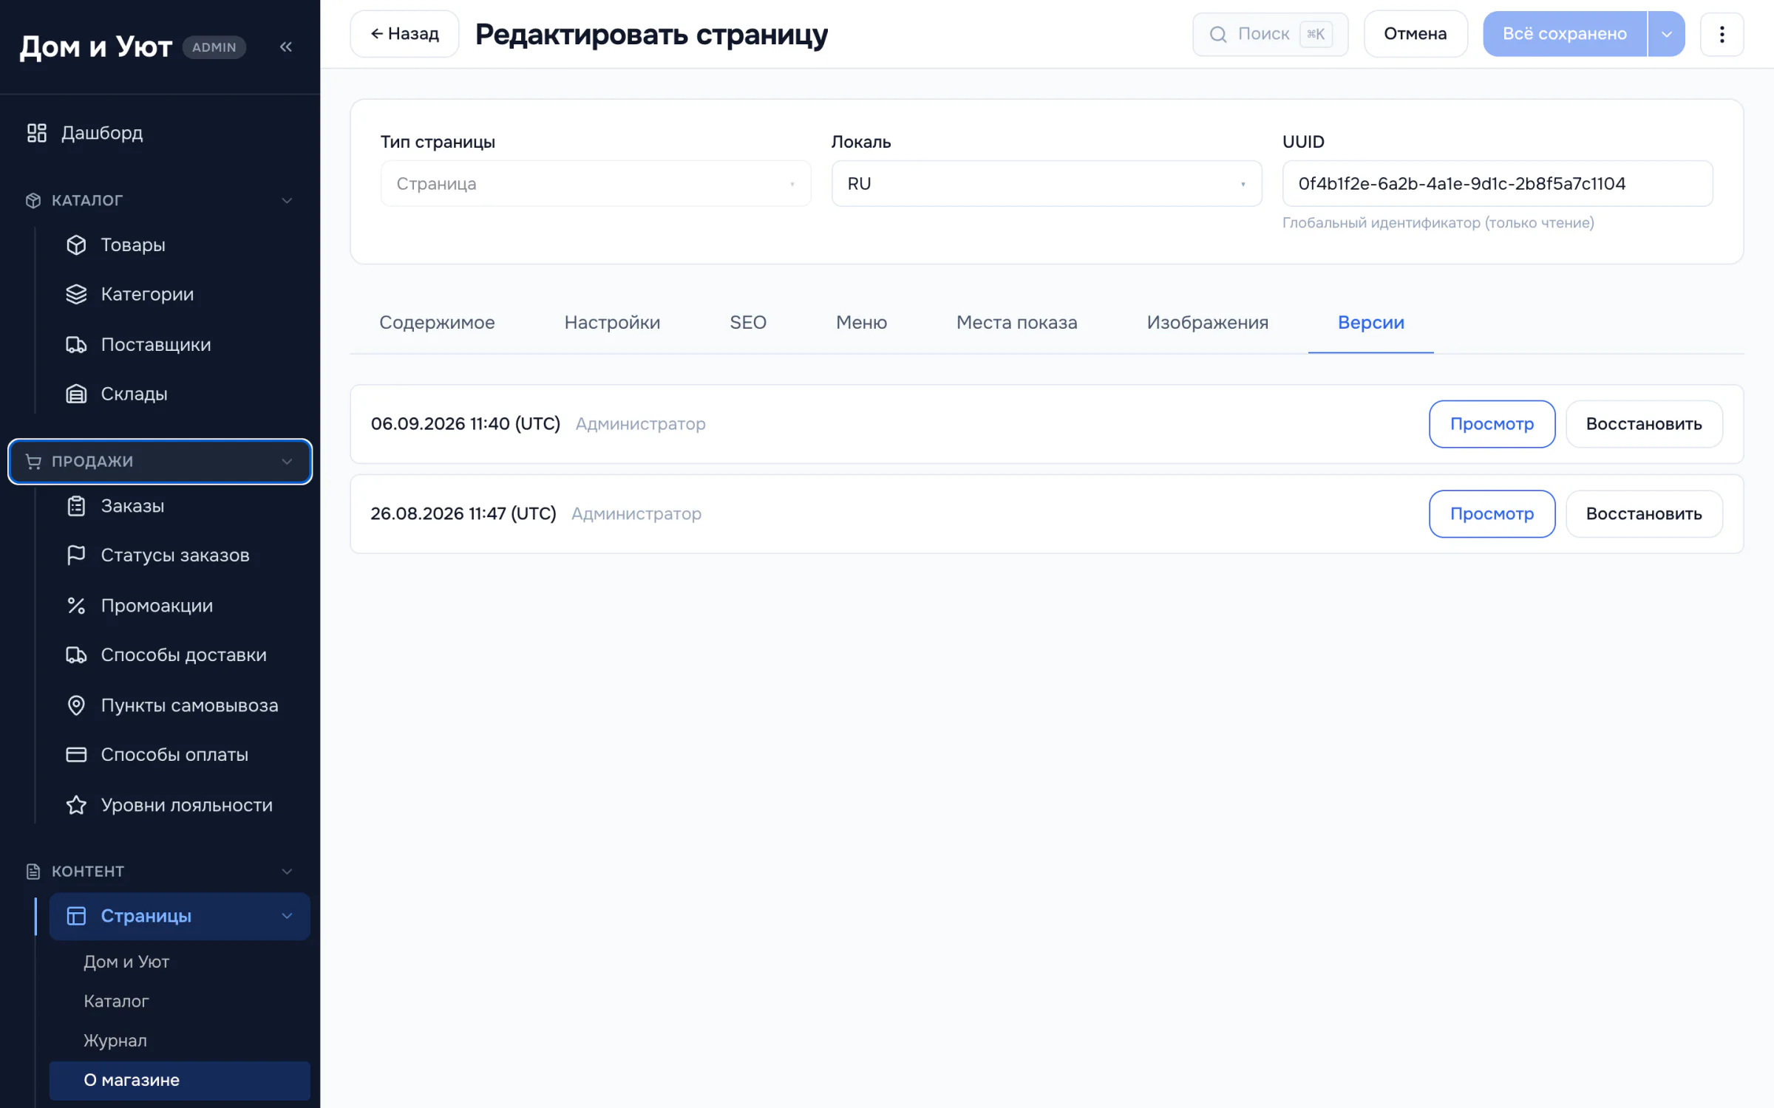Click the search magnifier icon
The width and height of the screenshot is (1774, 1108).
click(1218, 34)
